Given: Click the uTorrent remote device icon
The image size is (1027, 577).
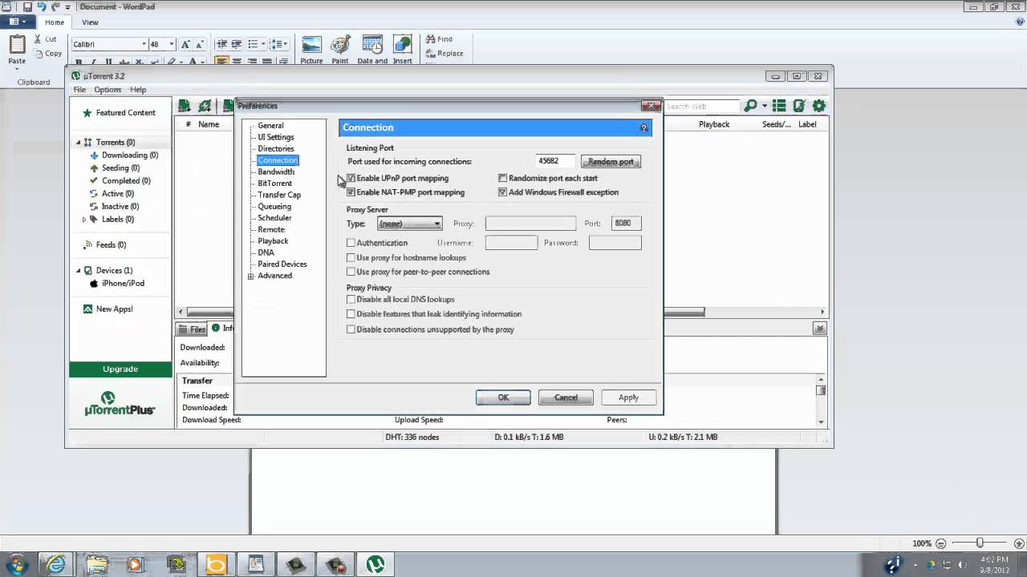Looking at the screenshot, I should tap(799, 106).
